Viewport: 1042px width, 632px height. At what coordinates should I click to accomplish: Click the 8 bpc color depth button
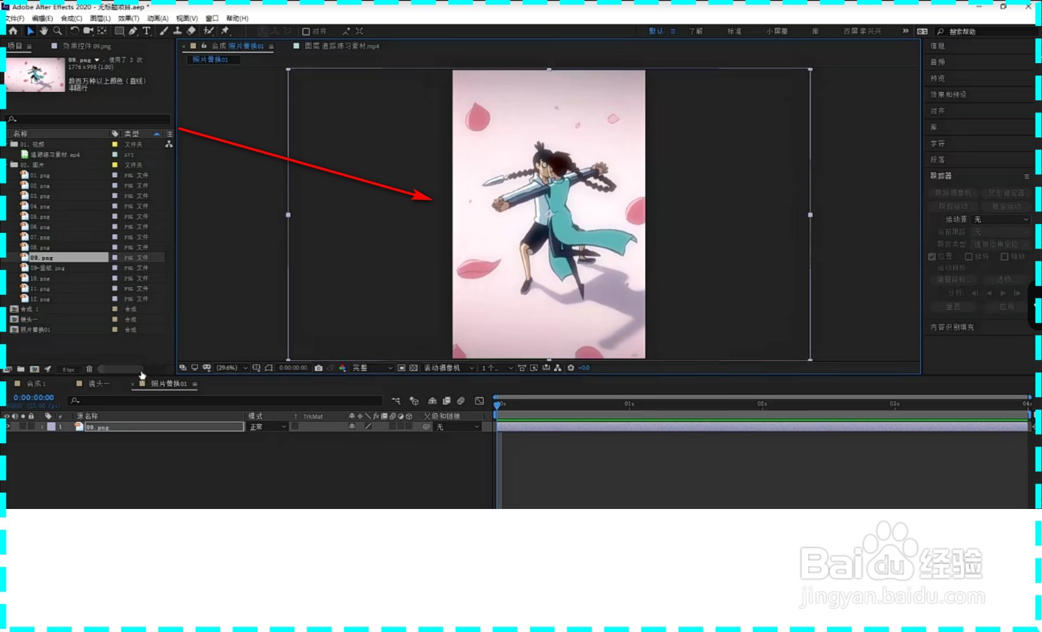coord(68,370)
